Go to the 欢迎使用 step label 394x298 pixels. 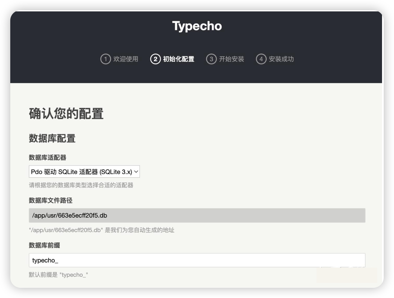click(x=126, y=59)
